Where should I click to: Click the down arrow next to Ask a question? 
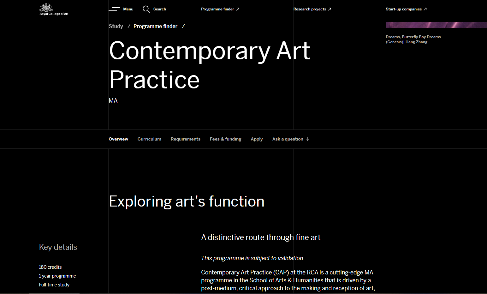(308, 139)
